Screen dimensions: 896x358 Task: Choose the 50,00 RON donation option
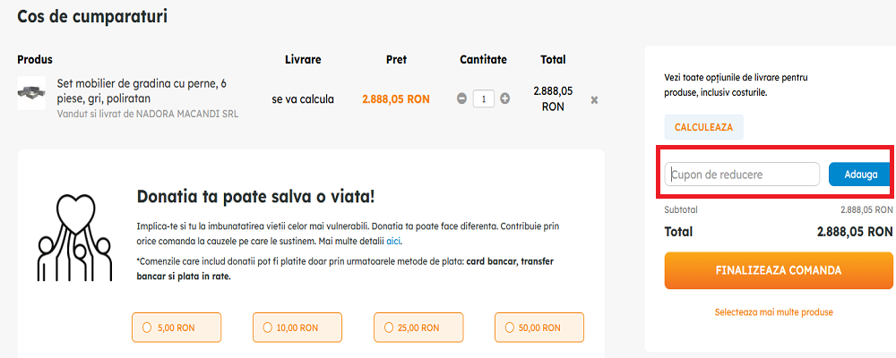[539, 328]
